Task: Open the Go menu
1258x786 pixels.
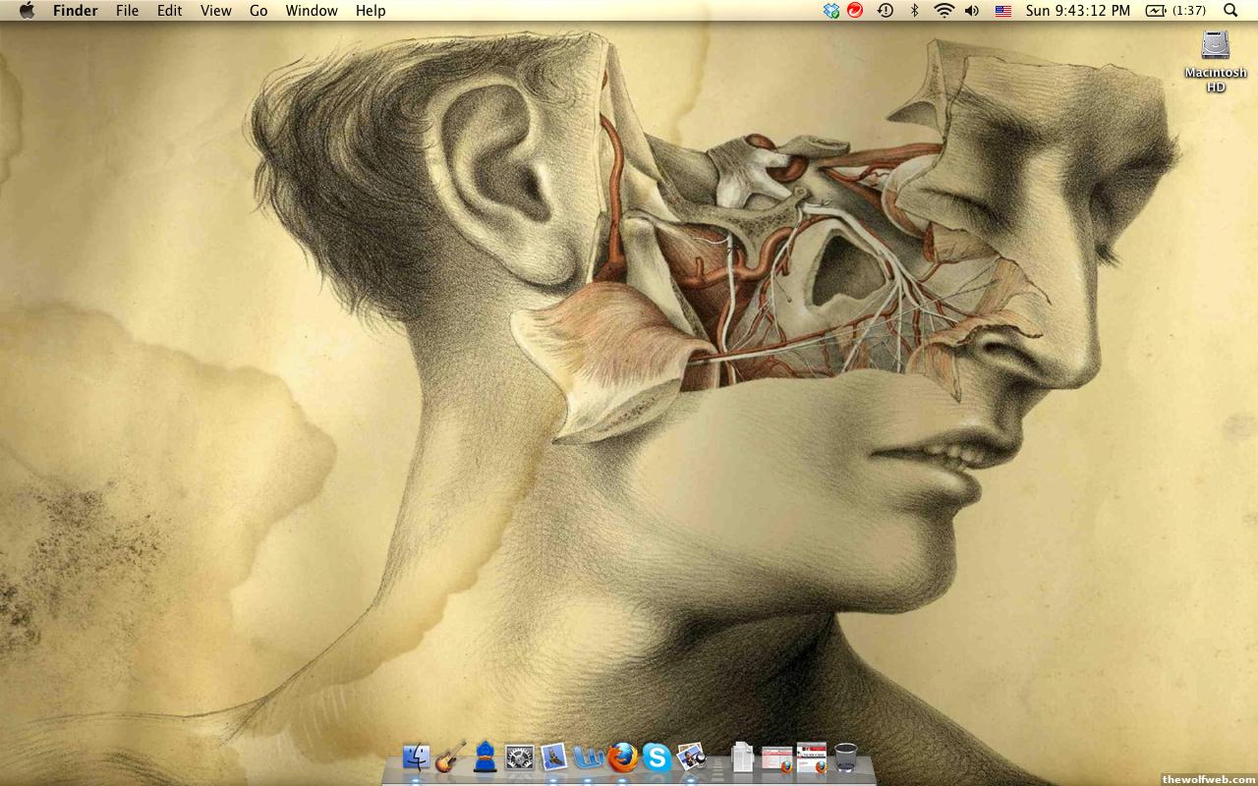Action: (x=258, y=11)
